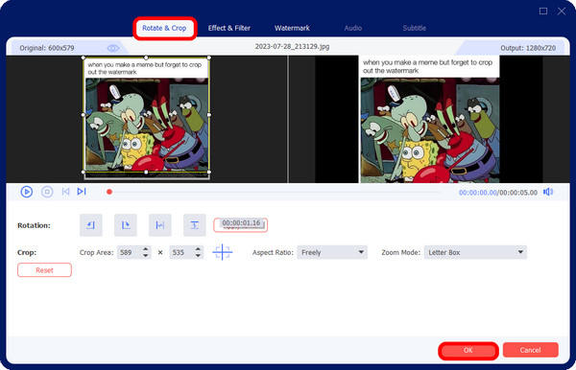The image size is (576, 370).
Task: Open the Aspect Ratio dropdown
Action: [332, 252]
